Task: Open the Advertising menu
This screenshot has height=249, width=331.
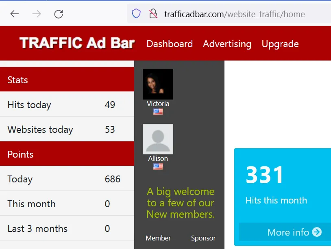Action: point(227,44)
